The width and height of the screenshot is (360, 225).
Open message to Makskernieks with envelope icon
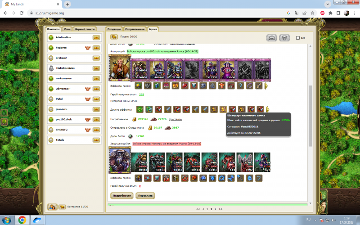coord(96,68)
